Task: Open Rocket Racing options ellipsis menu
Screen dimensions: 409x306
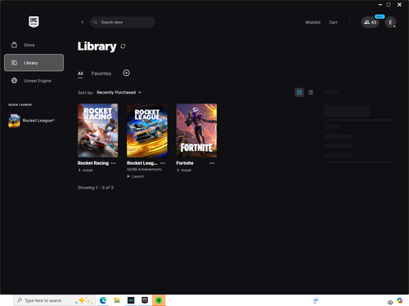Action: click(114, 163)
